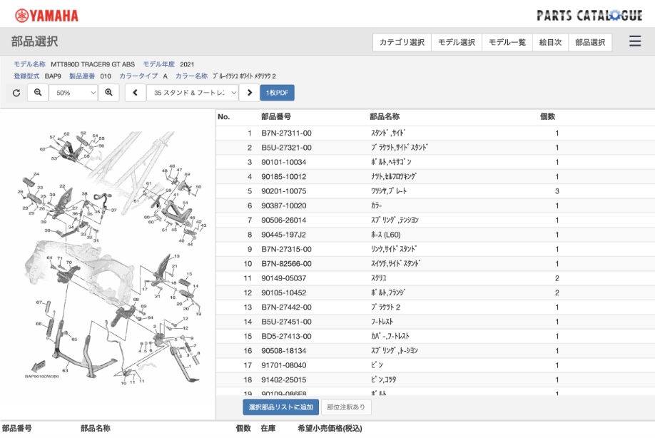Screen dimensions: 655x438
Task: Click the 1枚PDF button
Action: point(277,93)
